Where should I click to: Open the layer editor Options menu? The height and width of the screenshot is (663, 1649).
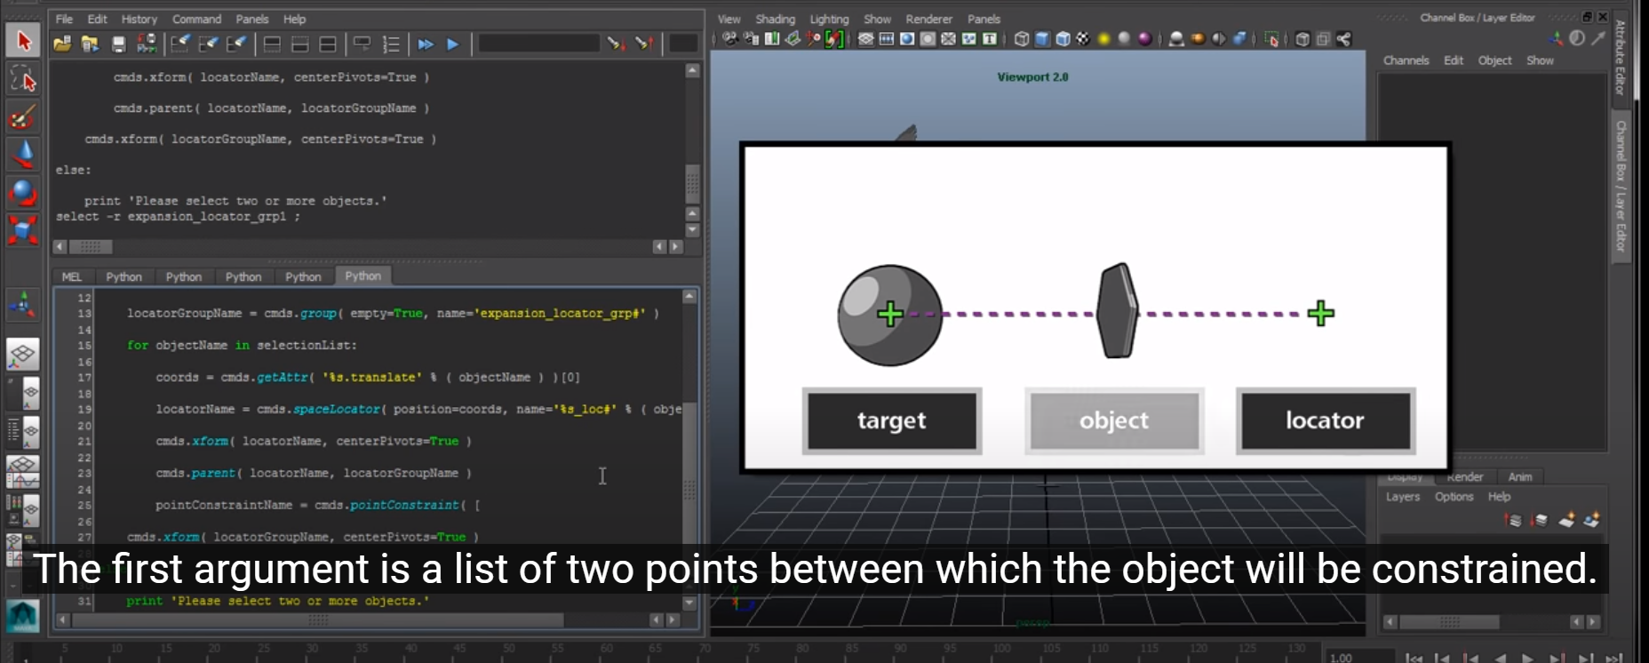pos(1454,497)
